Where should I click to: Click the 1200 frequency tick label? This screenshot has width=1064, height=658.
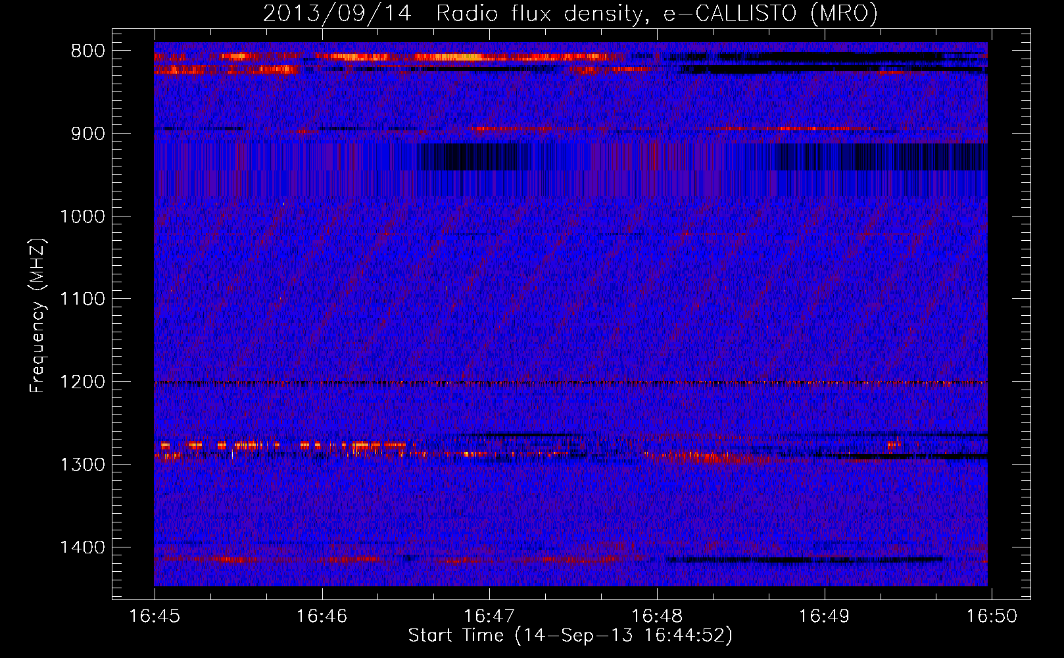tap(82, 382)
